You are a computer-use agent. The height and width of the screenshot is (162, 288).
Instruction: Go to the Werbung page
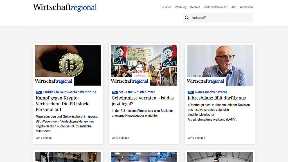(180, 7)
